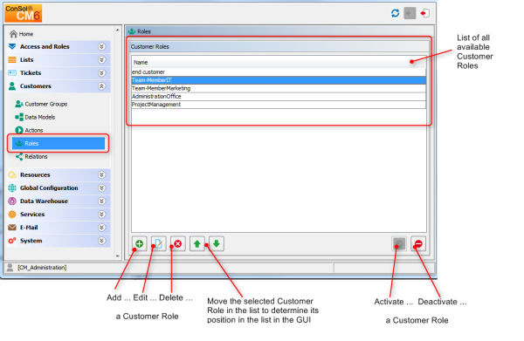Collapse the Customers navigation section
The width and height of the screenshot is (524, 341).
pos(102,86)
